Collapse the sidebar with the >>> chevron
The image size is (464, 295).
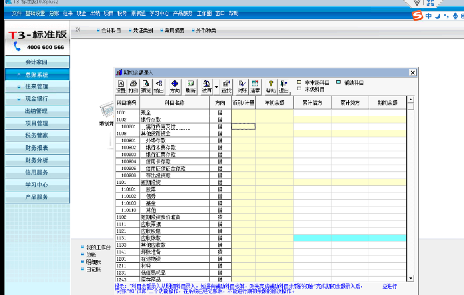[77, 29]
